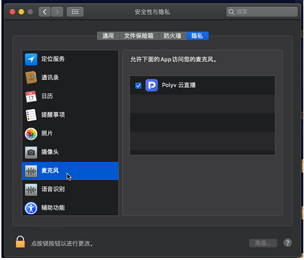Click the 语音识别 label
Image resolution: width=304 pixels, height=260 pixels.
(x=53, y=189)
